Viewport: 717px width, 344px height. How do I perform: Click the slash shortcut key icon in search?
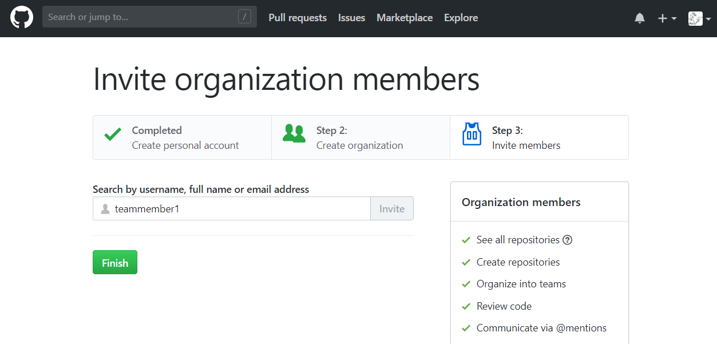pyautogui.click(x=244, y=17)
